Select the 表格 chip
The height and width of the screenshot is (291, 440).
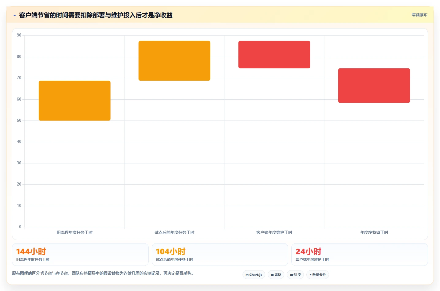point(276,275)
